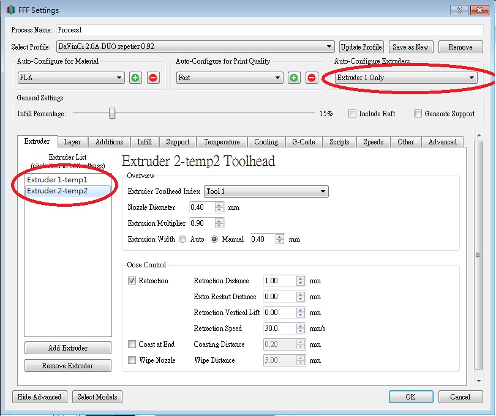Switch to the Additions tab
The width and height of the screenshot is (496, 416).
tap(109, 142)
